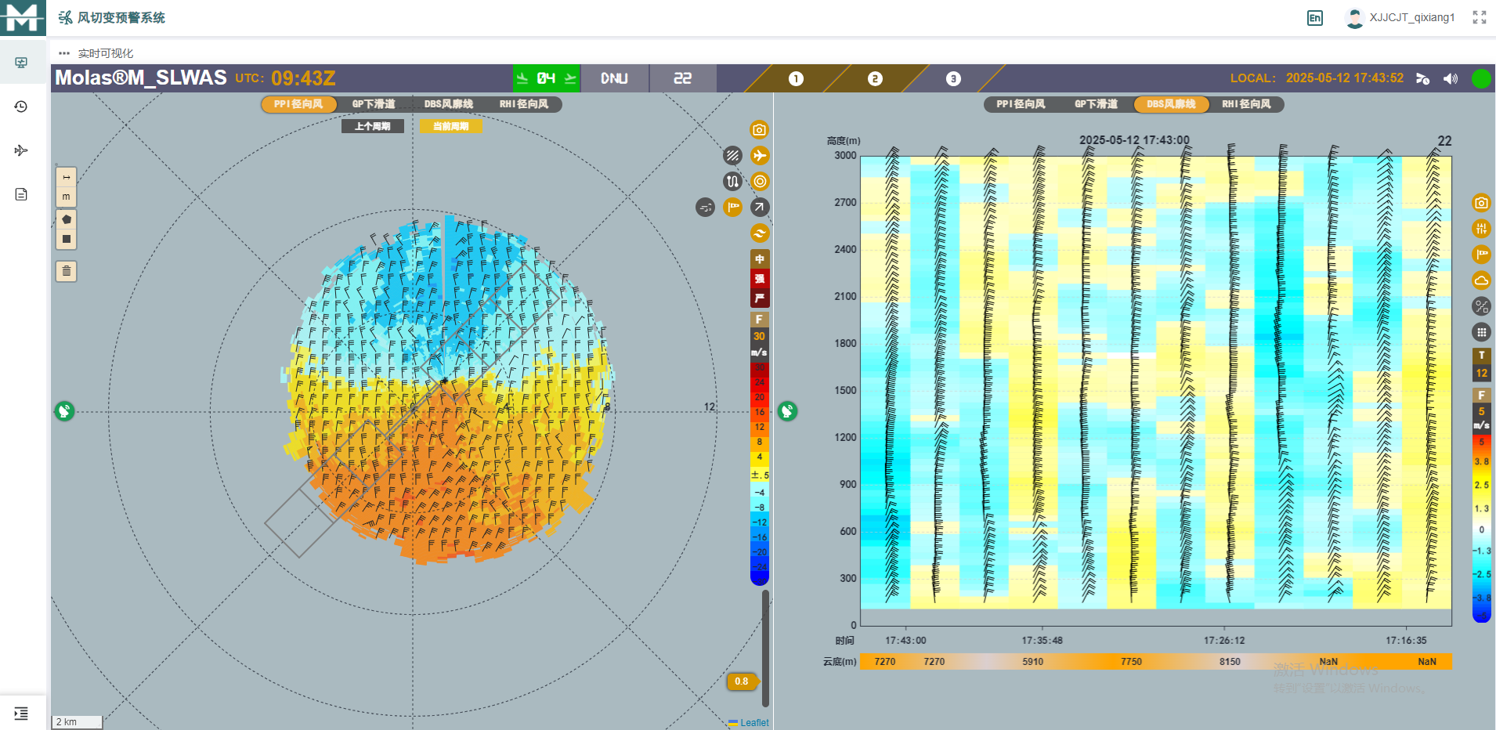Screen dimensions: 1496x730
Task: Open the XJJCJT_qixiang1 user menu
Action: (1400, 17)
